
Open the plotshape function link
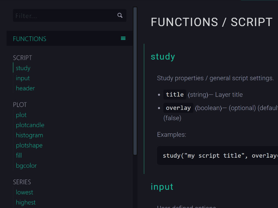(29, 145)
